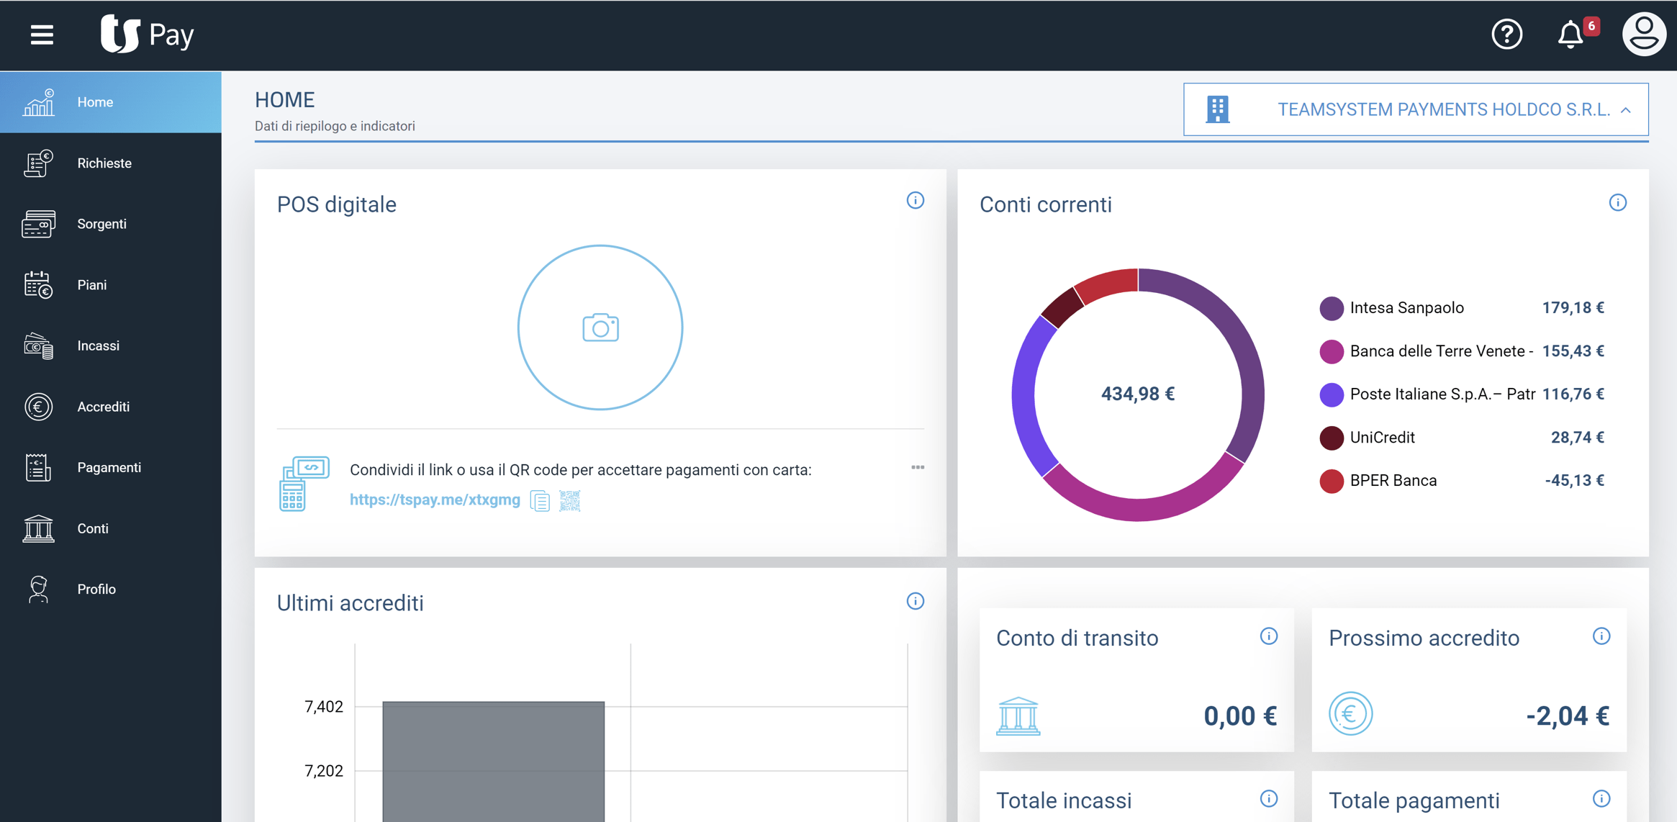Open the tspay.me/xtxgmg payment link
Image resolution: width=1677 pixels, height=822 pixels.
click(435, 500)
